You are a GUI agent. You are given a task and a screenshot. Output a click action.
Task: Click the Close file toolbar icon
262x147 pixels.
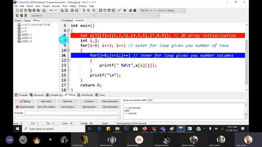(34, 10)
